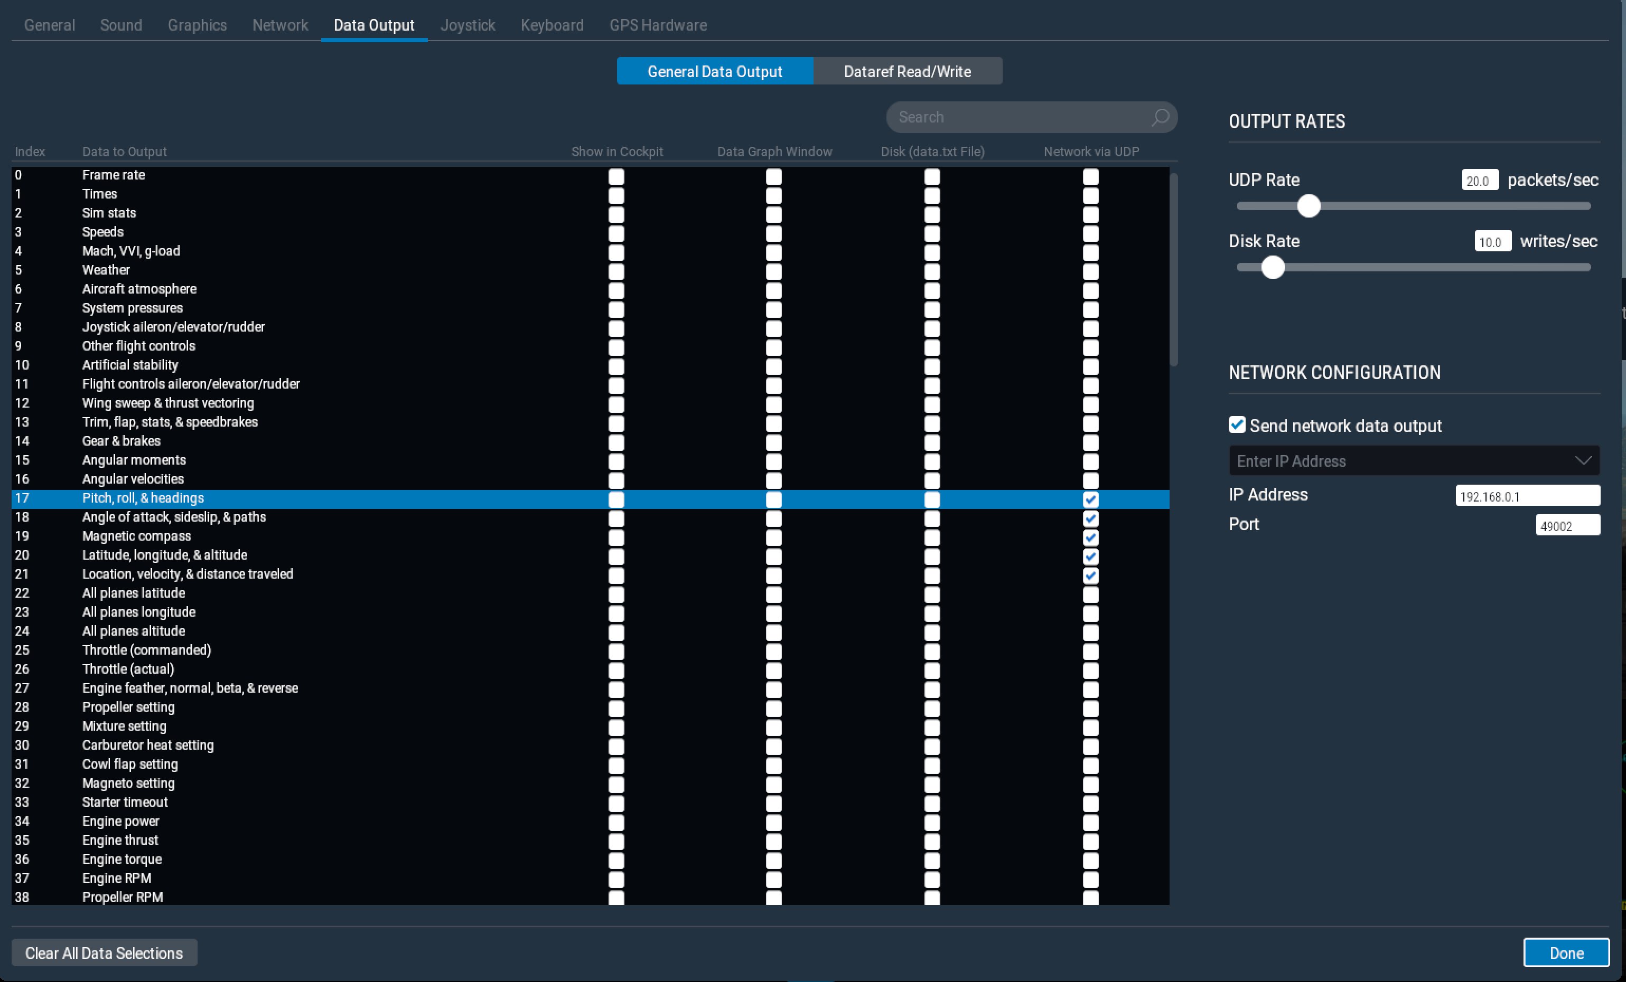Open the Graphics settings tab

point(197,25)
